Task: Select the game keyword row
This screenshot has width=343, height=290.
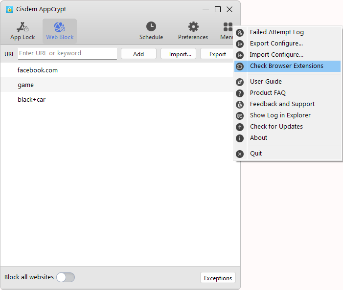Action: 117,85
